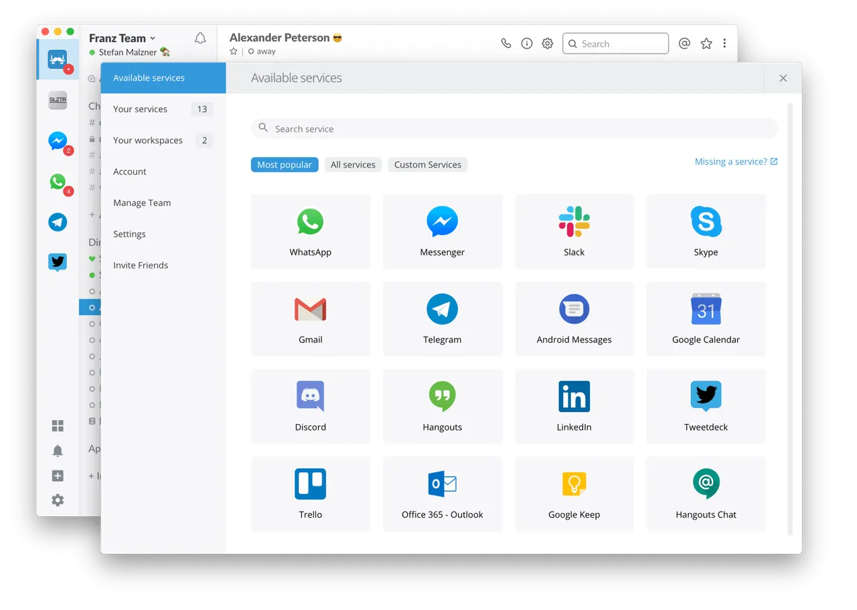This screenshot has width=857, height=610.
Task: Star the Alexander Peterson conversation
Action: (x=234, y=51)
